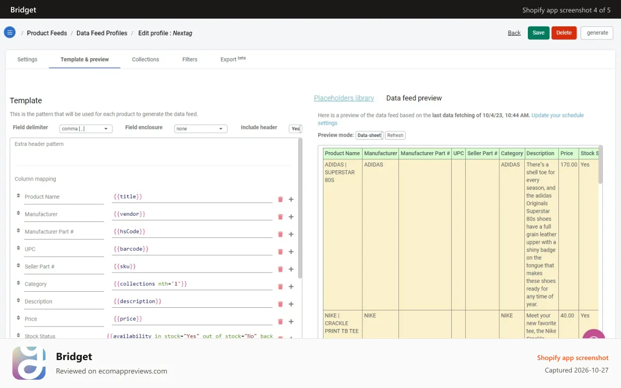Screen dimensions: 621x388
Task: Open the Filters tab
Action: 190,59
